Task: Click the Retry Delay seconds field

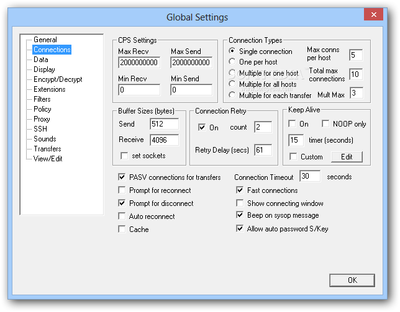Action: [x=263, y=149]
